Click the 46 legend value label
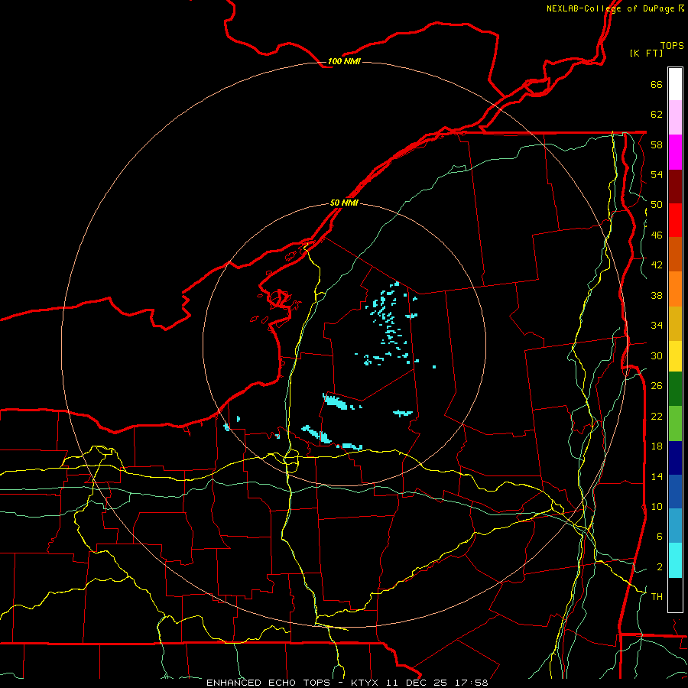 (x=657, y=235)
